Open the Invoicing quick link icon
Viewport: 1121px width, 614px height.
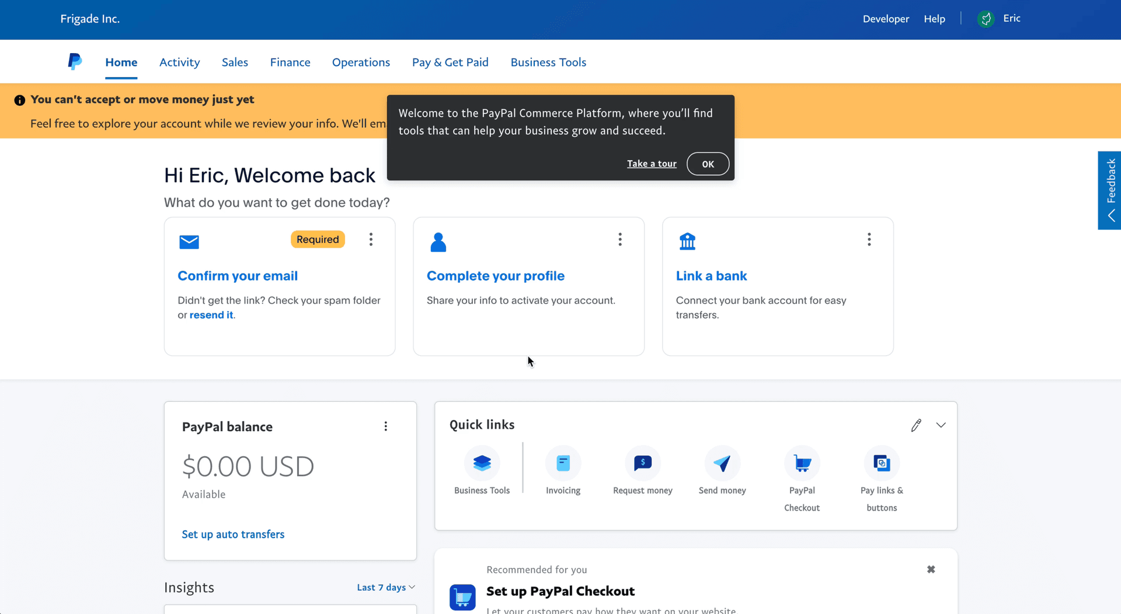coord(563,463)
